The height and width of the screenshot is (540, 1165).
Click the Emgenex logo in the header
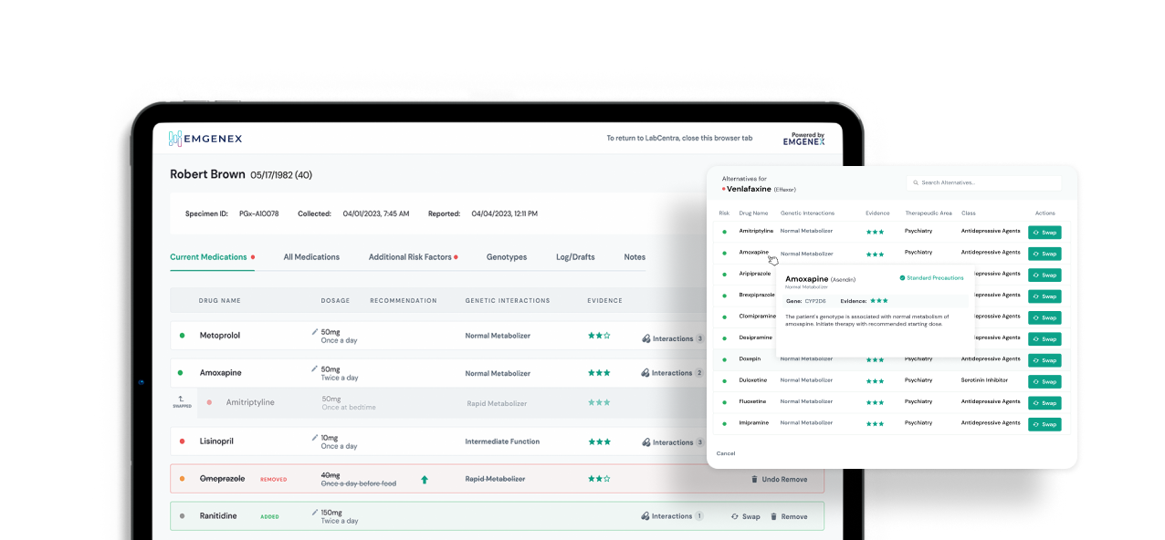tap(205, 139)
